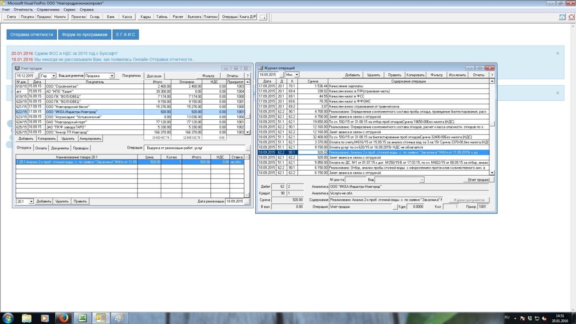576x324 pixels.
Task: Click the '?' help button in Учет продаж
Action: pos(248,76)
